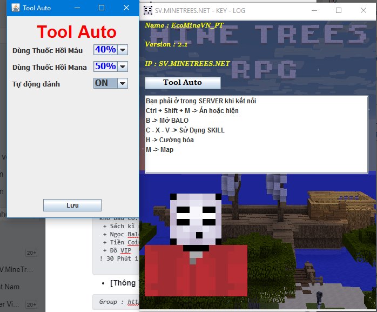Click the log line 'Bạn phải ở trong SERVER khi kết nối'

click(201, 101)
